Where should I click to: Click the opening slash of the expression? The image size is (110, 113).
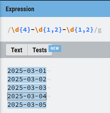9,30
